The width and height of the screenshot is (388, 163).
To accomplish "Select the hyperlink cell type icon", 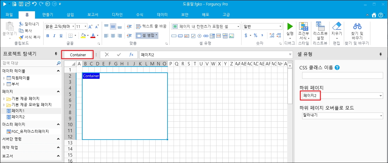I will coord(206,36).
